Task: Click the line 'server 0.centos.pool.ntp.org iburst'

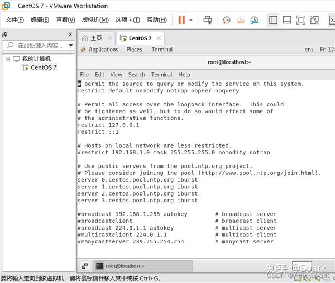Action: 138,180
